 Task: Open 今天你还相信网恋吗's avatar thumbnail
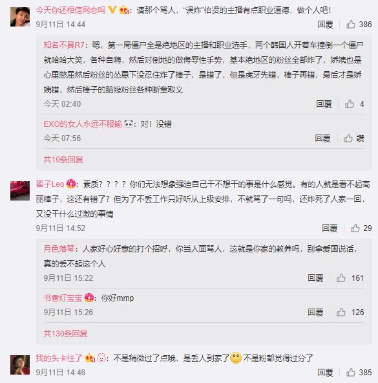pyautogui.click(x=20, y=17)
